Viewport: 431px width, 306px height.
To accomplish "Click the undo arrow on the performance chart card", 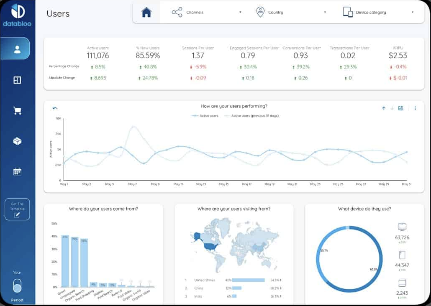I will click(x=54, y=108).
